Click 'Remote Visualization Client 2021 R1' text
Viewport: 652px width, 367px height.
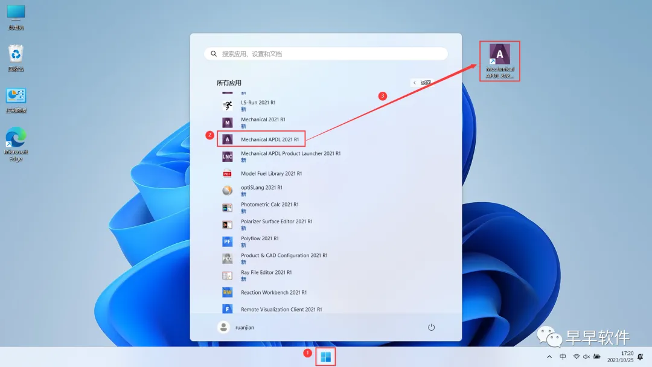(281, 309)
